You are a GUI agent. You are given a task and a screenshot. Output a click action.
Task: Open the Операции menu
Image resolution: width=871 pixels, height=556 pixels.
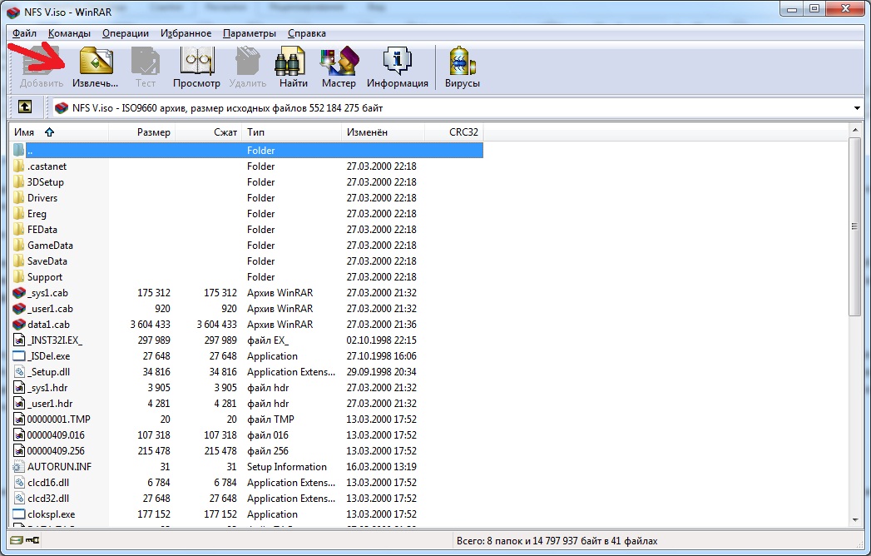click(x=126, y=33)
